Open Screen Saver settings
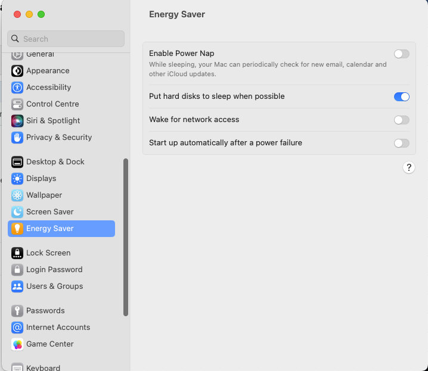This screenshot has width=428, height=371. pyautogui.click(x=61, y=212)
